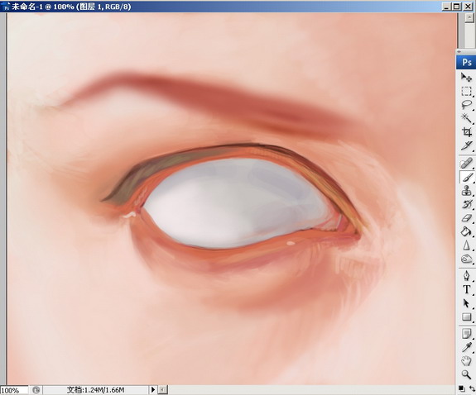
Task: Activate the Horizontal Type tool
Action: point(466,290)
